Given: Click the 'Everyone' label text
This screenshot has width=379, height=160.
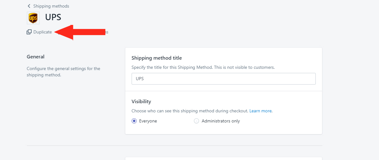Looking at the screenshot, I should coord(148,121).
